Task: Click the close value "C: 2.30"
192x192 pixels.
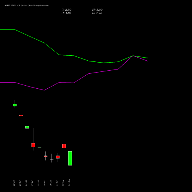Action: click(x=66, y=10)
